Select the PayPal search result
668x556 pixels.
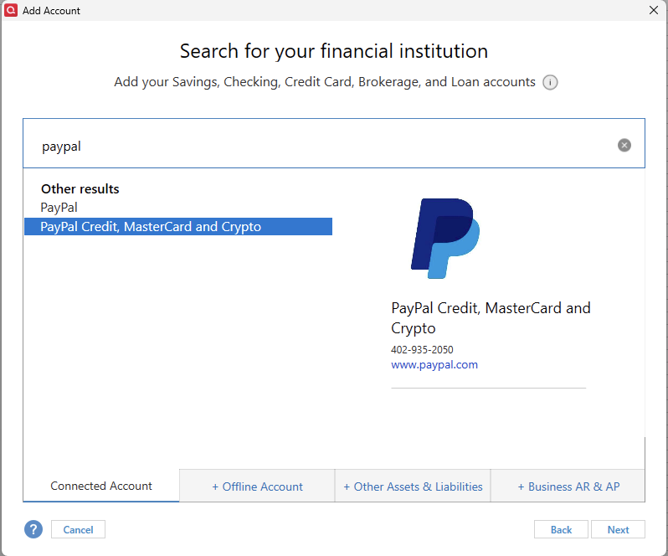[x=59, y=208]
